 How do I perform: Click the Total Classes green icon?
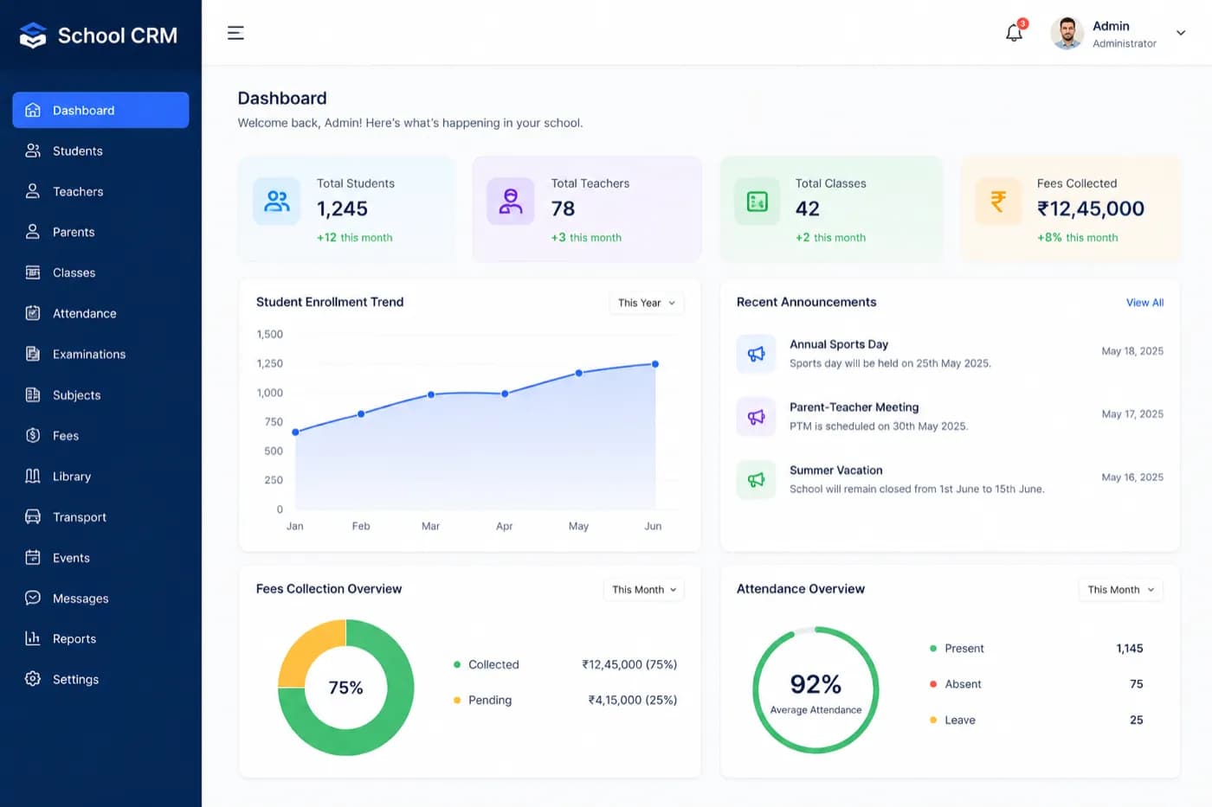(757, 202)
